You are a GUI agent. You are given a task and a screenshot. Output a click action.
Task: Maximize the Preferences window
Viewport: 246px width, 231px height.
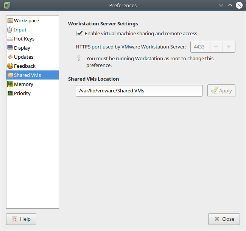[x=230, y=6]
